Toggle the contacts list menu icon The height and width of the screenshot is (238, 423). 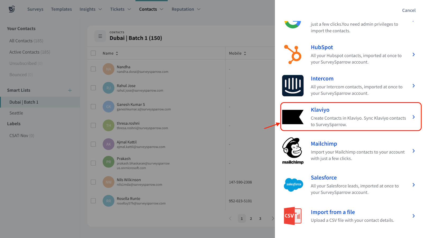tap(100, 36)
